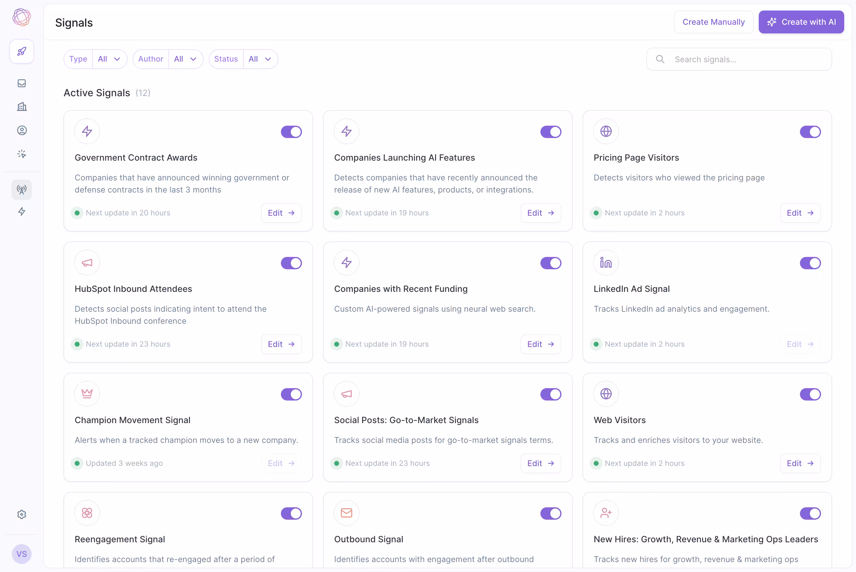Viewport: 856px width, 572px height.
Task: Click the lightning bolt icon in the sidebar
Action: point(22,212)
